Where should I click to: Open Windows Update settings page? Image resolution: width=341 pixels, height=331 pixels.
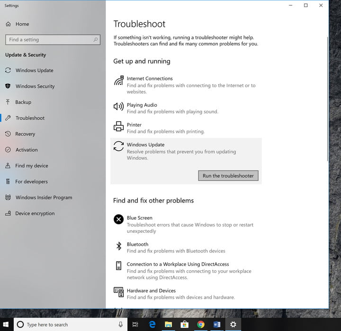(35, 70)
